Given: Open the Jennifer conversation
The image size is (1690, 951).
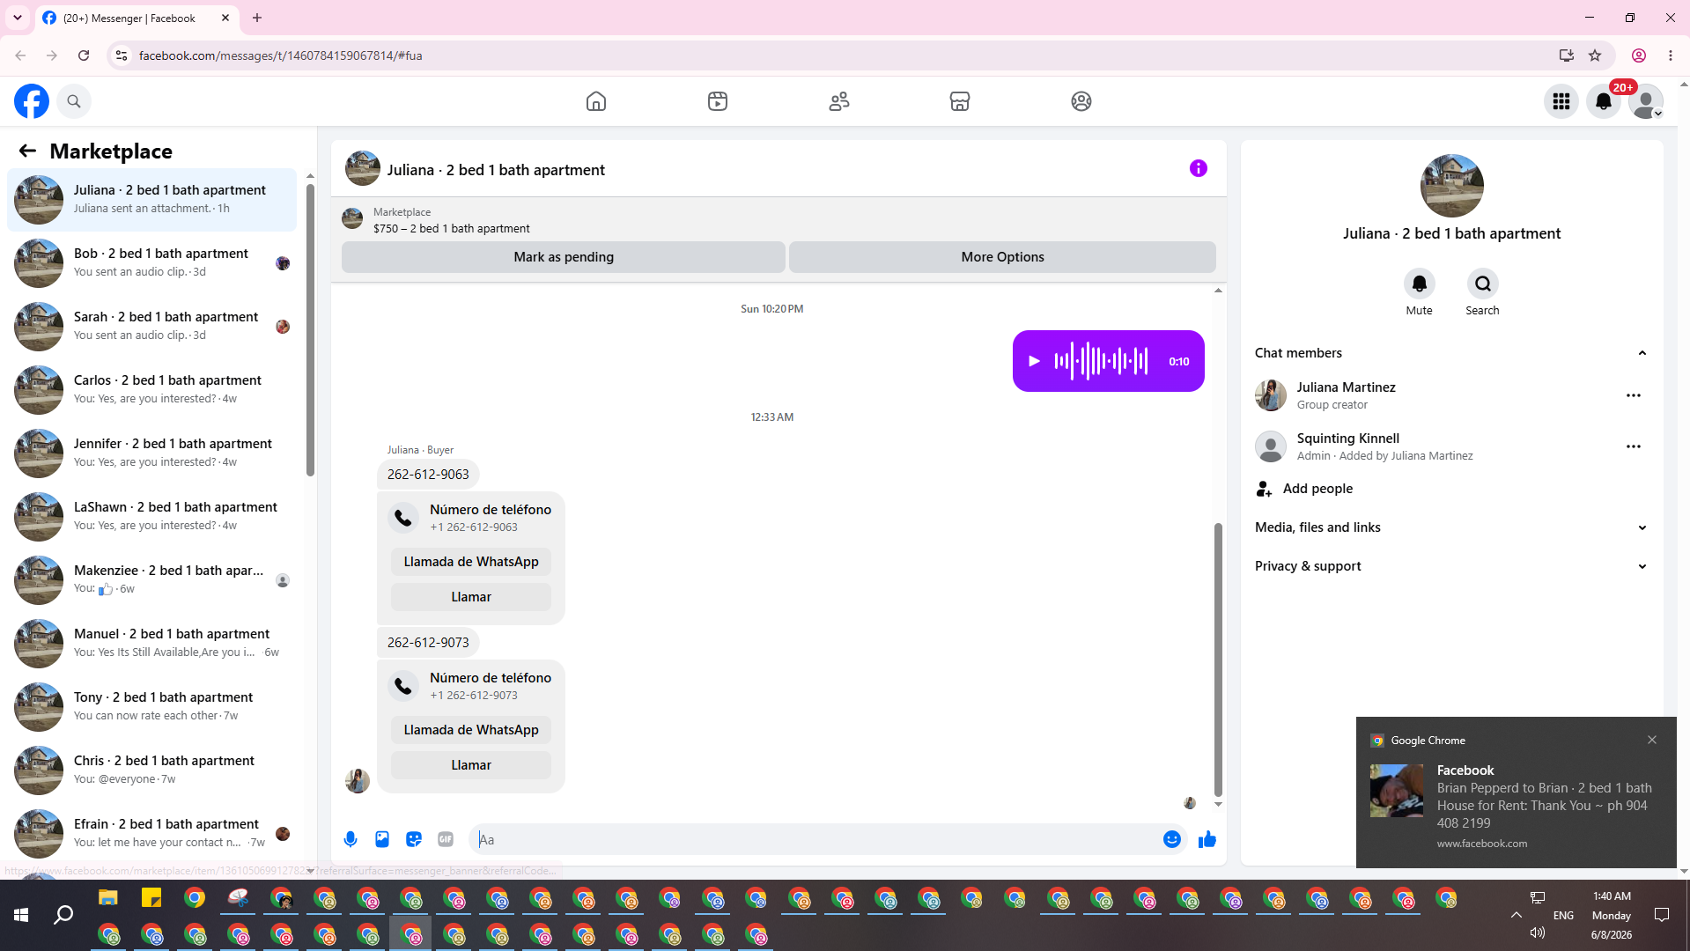Looking at the screenshot, I should [151, 453].
